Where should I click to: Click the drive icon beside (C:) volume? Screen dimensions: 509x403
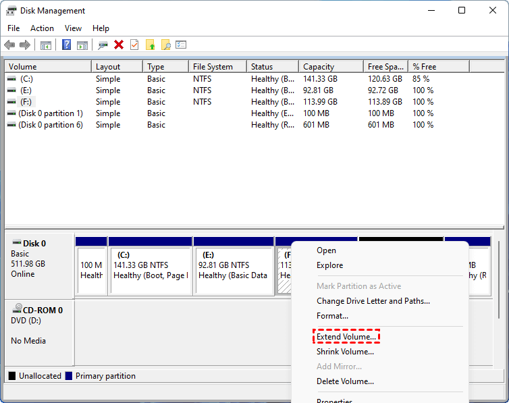coord(11,79)
